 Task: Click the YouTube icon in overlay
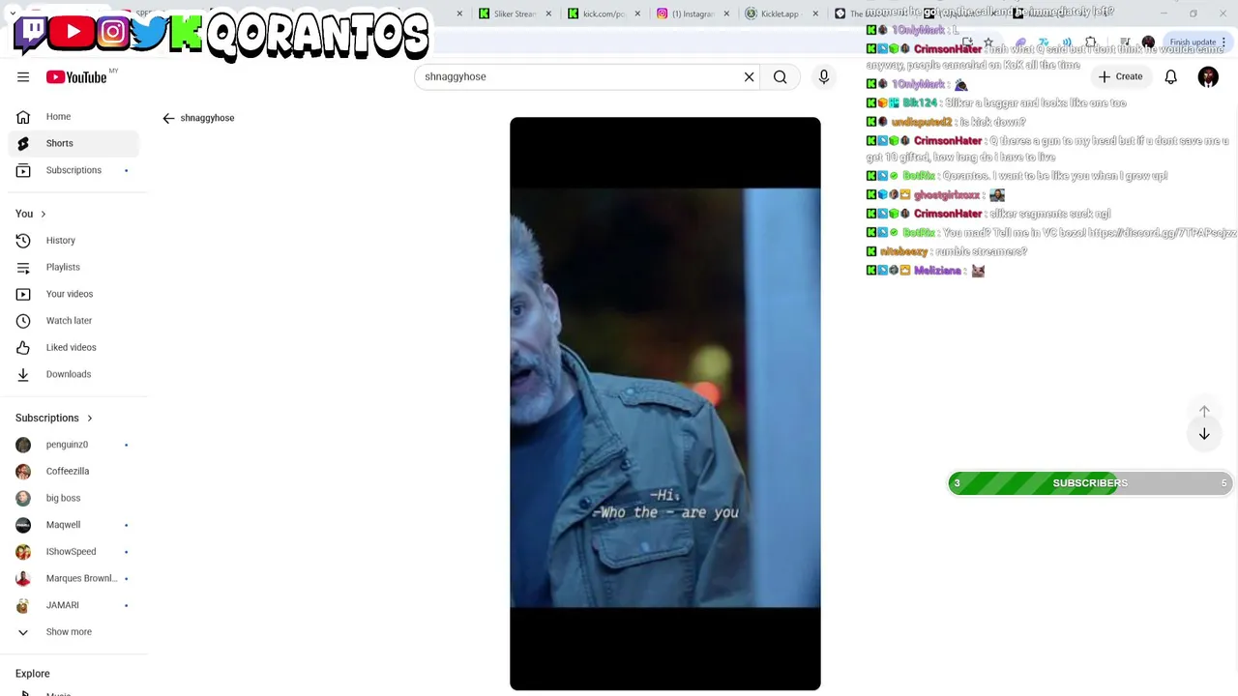pos(73,33)
